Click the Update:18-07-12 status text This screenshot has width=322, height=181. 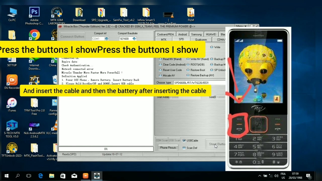[112, 154]
